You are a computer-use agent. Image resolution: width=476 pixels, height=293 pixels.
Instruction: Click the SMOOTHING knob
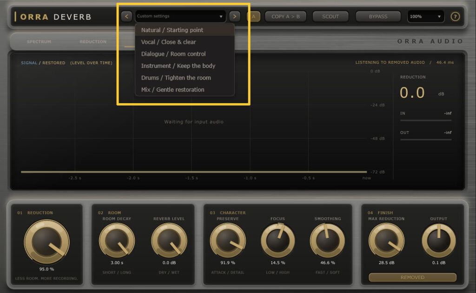tap(328, 241)
